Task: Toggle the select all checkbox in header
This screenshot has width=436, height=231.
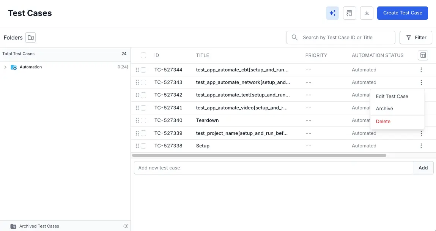Action: (x=143, y=55)
